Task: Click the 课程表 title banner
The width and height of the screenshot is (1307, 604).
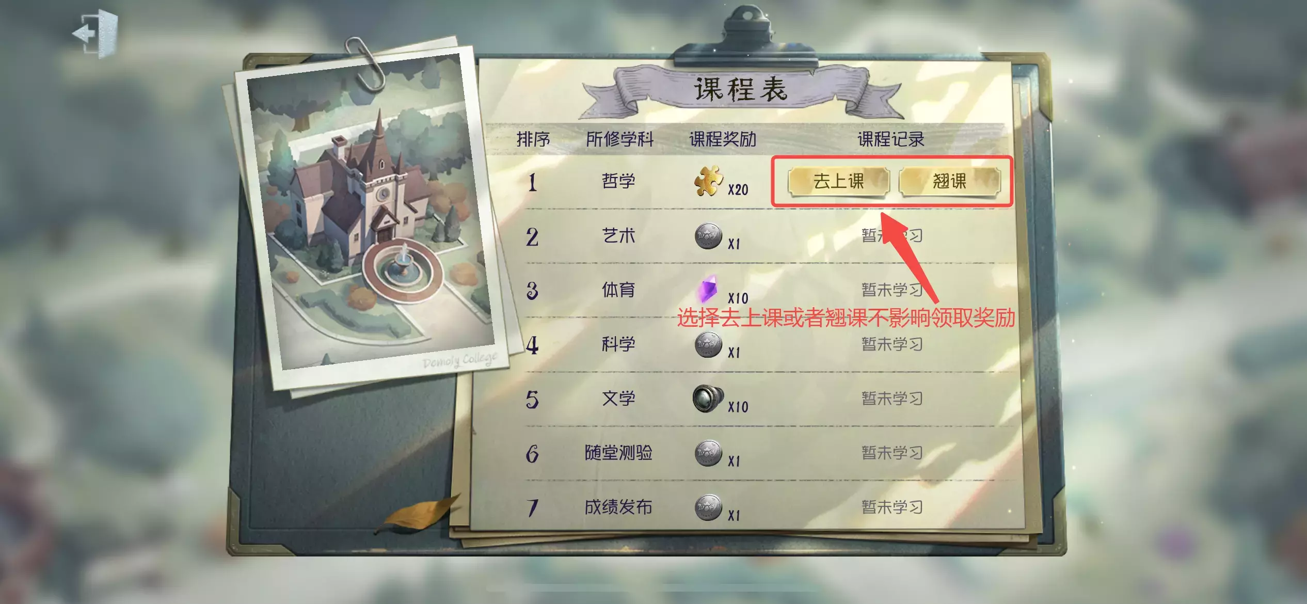Action: pyautogui.click(x=741, y=90)
